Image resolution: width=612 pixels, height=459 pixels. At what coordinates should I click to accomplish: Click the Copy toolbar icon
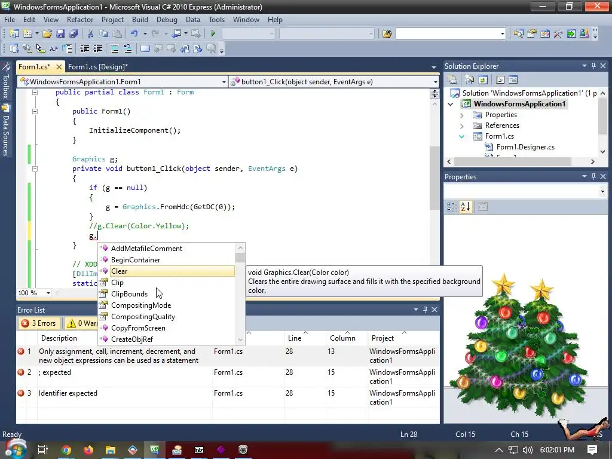(103, 33)
